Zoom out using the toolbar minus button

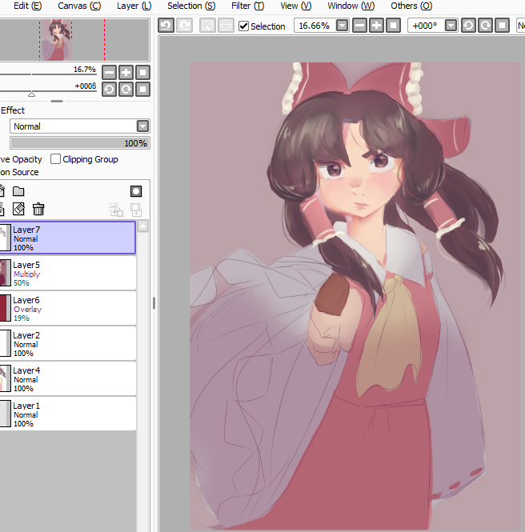point(359,26)
